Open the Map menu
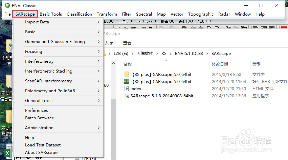This screenshot has width=288, height=160. [161, 14]
